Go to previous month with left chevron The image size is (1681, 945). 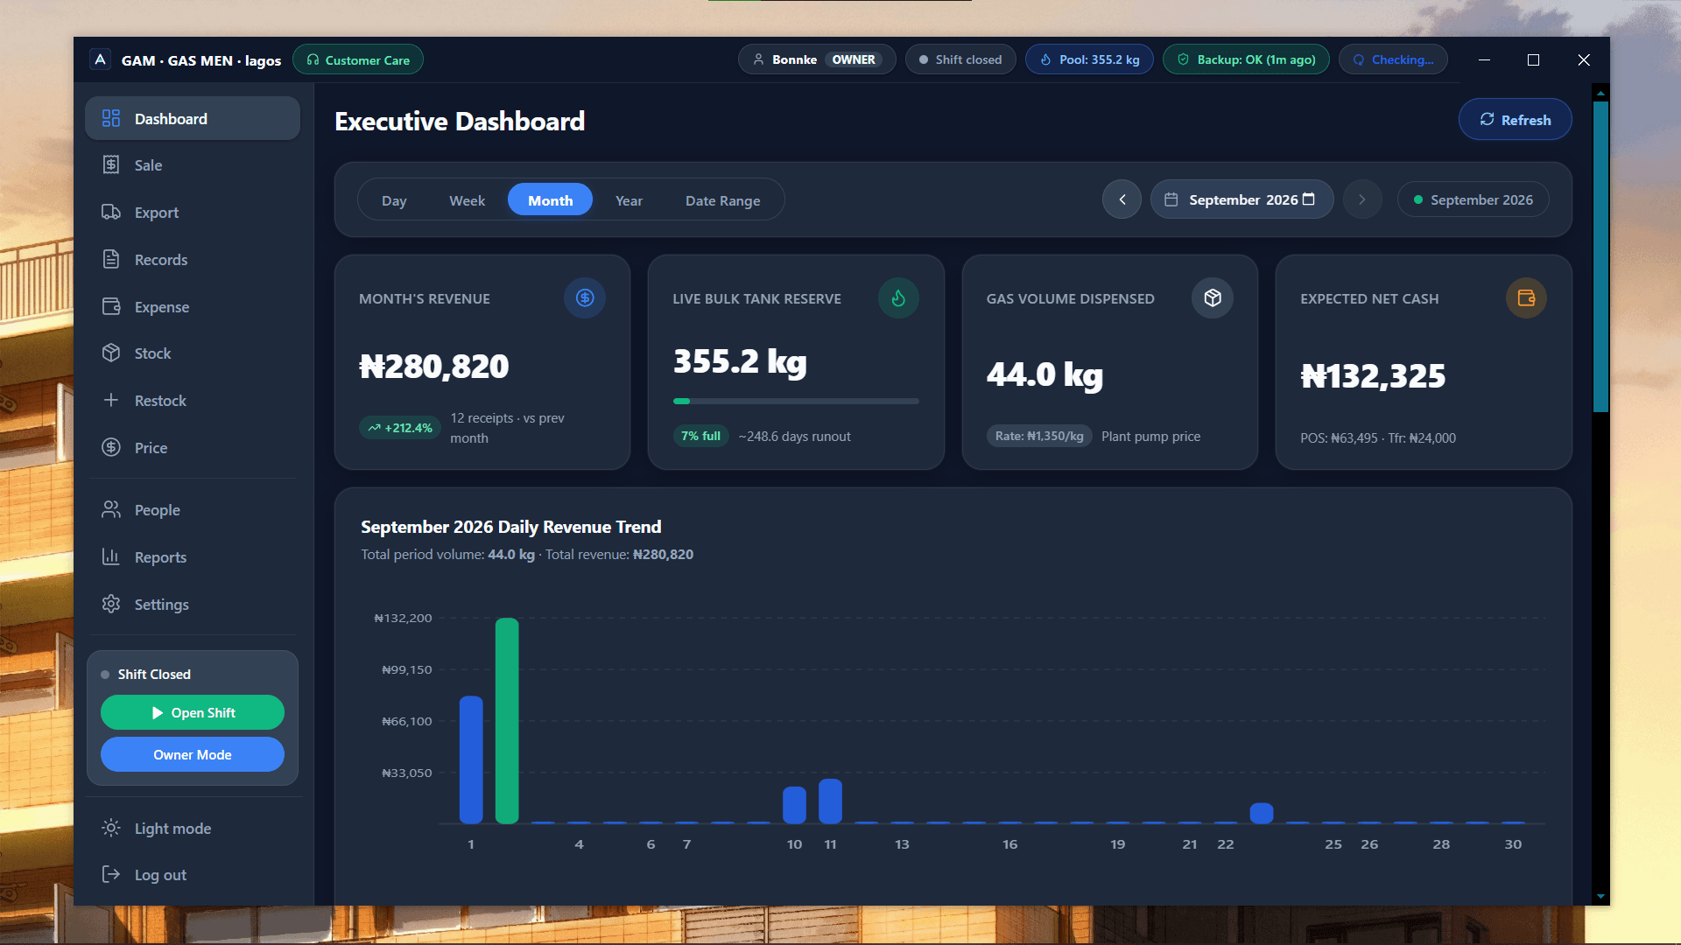point(1122,200)
